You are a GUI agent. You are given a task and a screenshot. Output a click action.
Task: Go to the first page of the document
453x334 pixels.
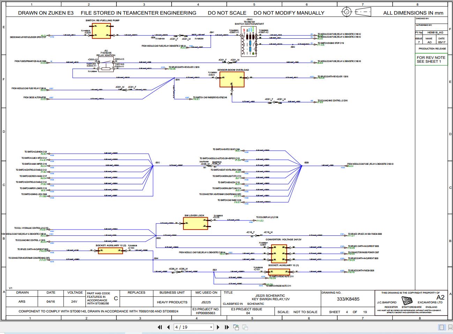[x=160, y=327]
